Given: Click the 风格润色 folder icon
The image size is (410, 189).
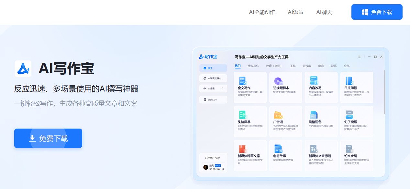Looking at the screenshot, I should point(314,115).
